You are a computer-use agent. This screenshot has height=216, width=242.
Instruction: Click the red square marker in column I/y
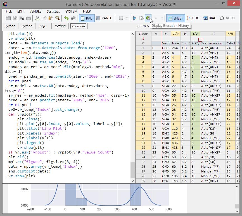point(200,39)
